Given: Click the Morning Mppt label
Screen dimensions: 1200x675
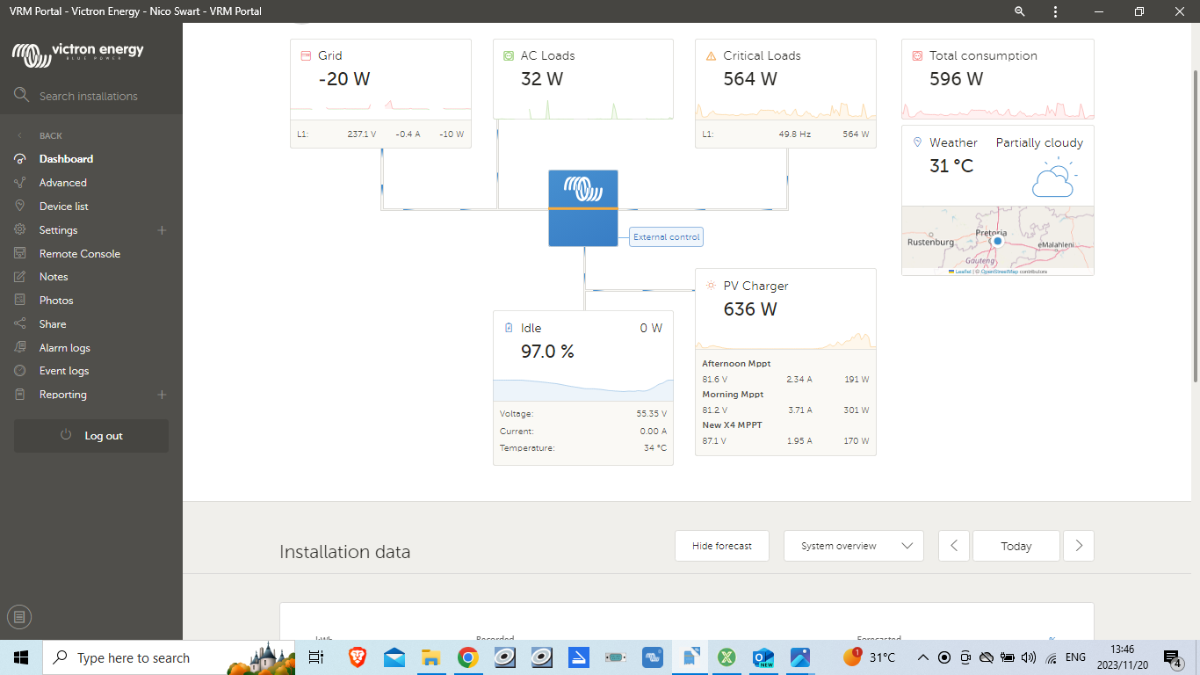Looking at the screenshot, I should click(733, 395).
